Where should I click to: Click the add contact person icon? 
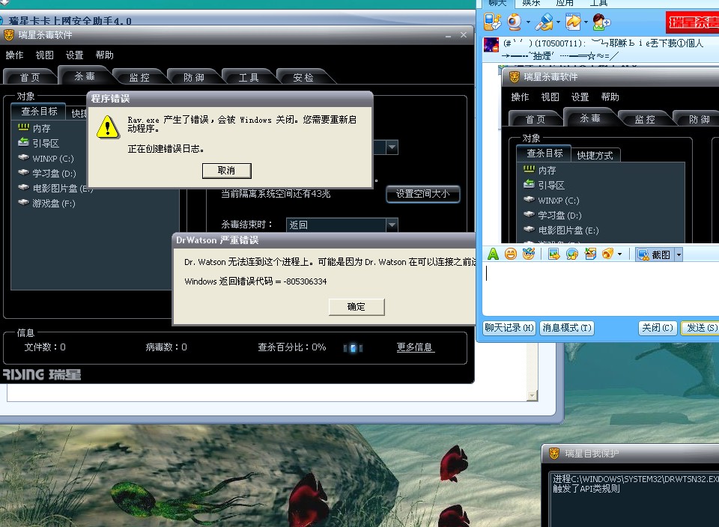pos(601,22)
